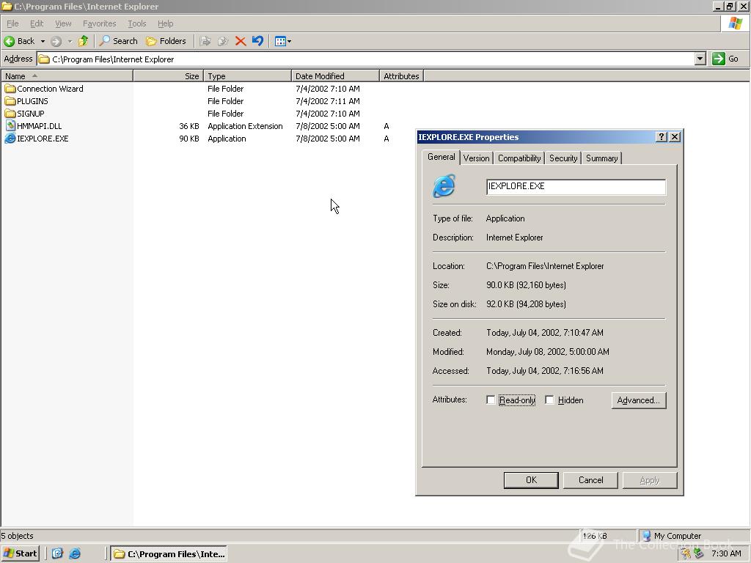Click the Copy To toolbar icon
The image size is (751, 563).
click(x=223, y=41)
